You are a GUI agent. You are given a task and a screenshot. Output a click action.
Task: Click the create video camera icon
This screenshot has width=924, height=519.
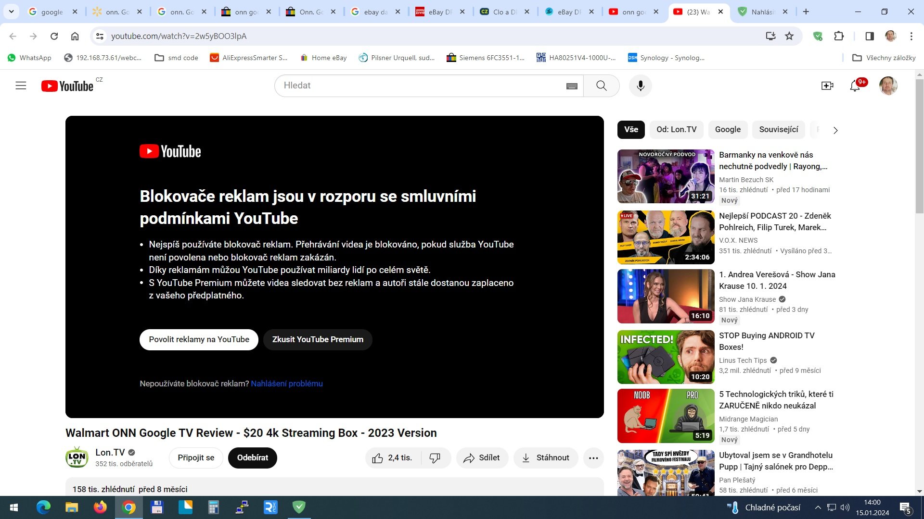point(827,86)
